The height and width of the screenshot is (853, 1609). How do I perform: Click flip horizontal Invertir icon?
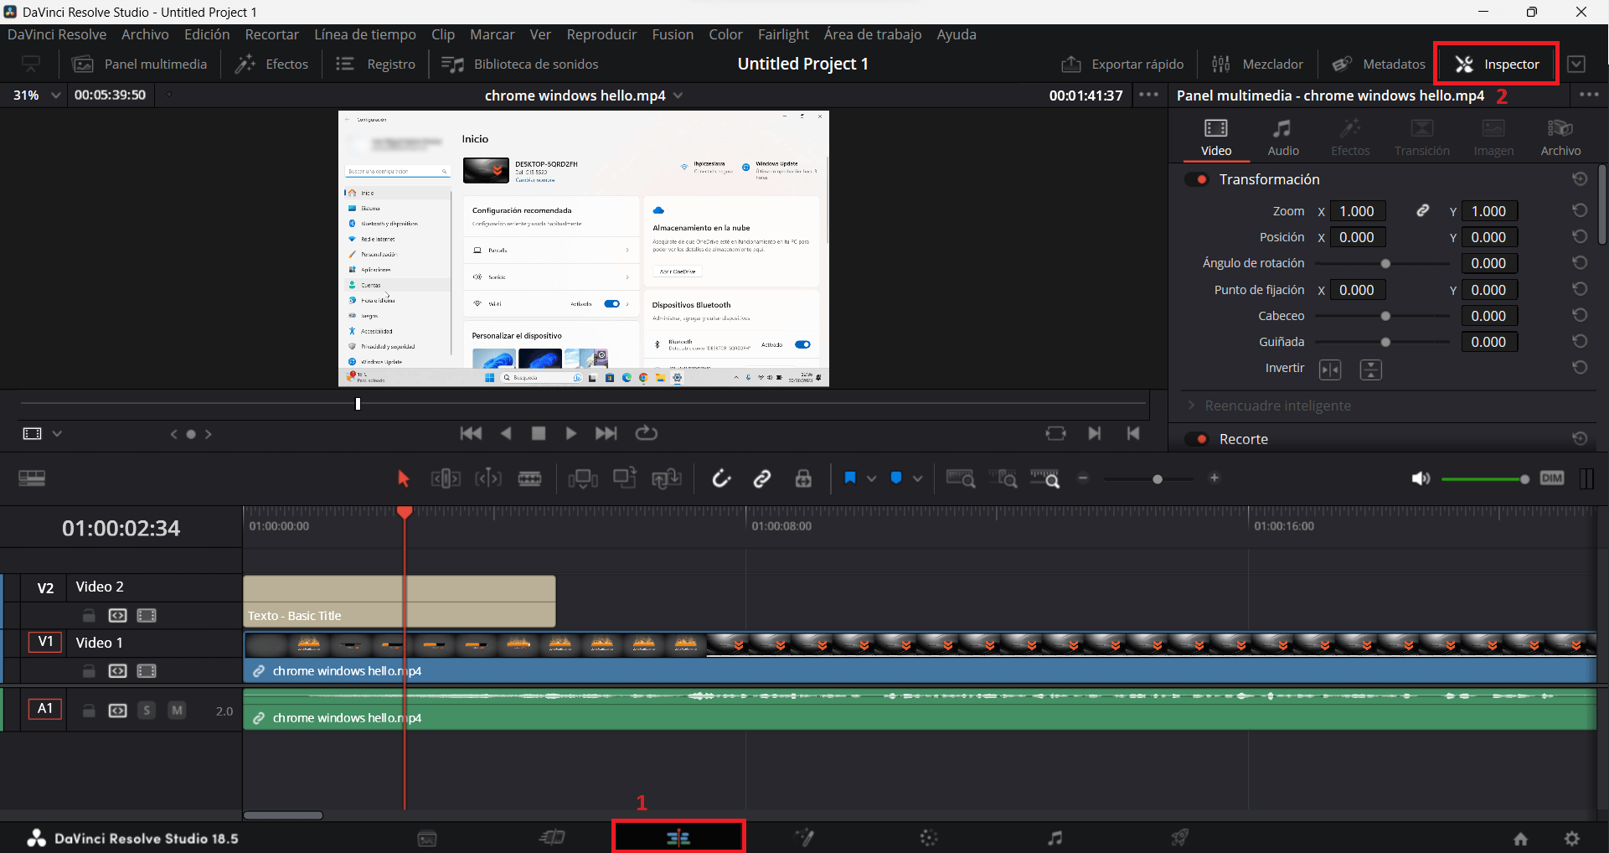1330,370
